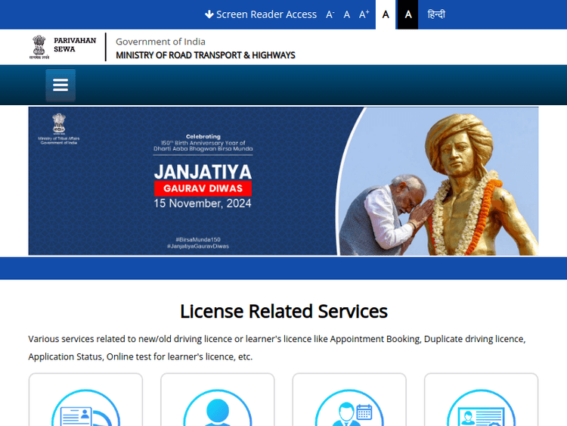Open the hamburger navigation menu

(60, 86)
